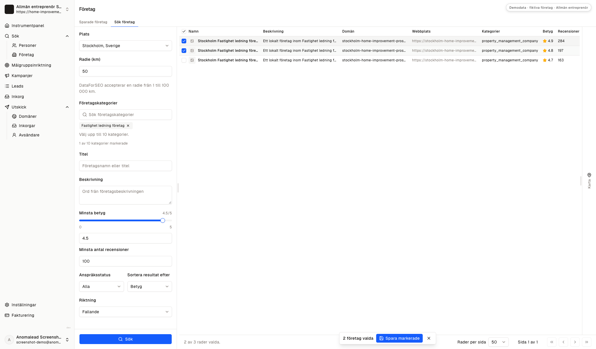The image size is (596, 349).
Task: Toggle the select-all checkbox in table header
Action: point(184,31)
